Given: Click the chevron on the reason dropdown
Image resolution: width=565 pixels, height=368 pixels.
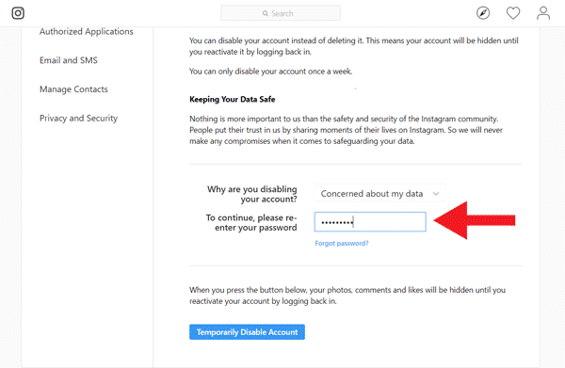Looking at the screenshot, I should click(x=436, y=194).
